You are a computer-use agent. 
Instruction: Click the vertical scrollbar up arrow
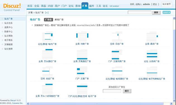[x=174, y=18]
